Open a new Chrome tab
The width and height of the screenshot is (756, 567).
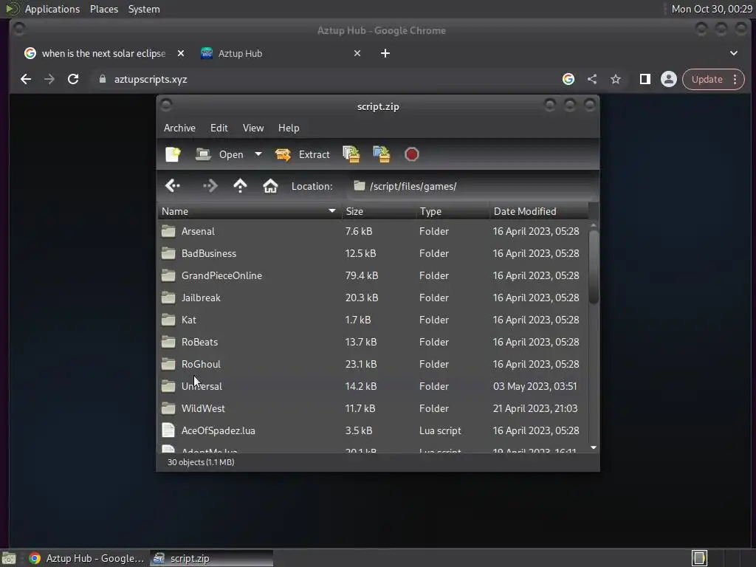click(x=385, y=53)
